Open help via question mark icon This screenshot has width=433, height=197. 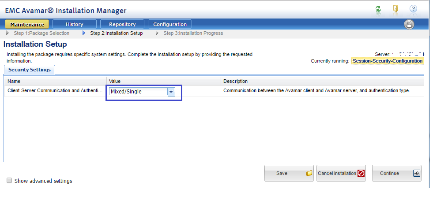[413, 9]
